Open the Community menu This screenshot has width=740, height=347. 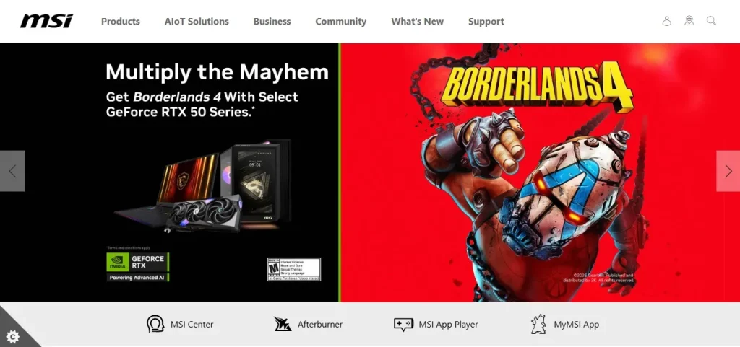point(341,21)
